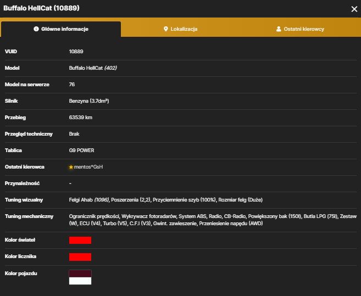Open driver mentos*GsH profile
This screenshot has width=361, height=296.
88,167
